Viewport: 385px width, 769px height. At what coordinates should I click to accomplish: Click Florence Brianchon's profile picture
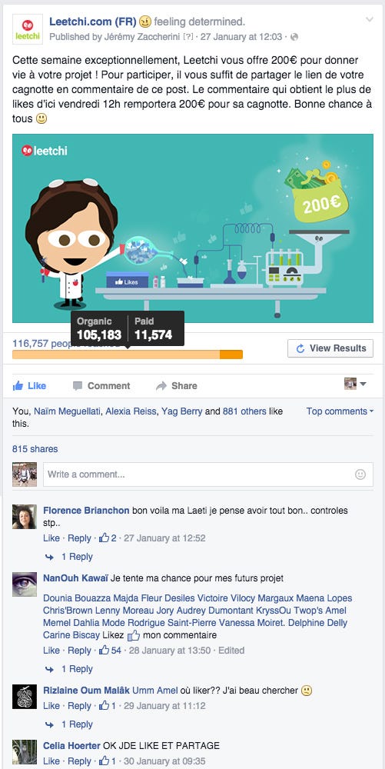coord(25,517)
